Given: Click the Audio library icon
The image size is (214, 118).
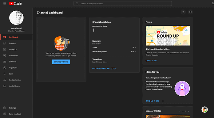Looking at the screenshot, I should pyautogui.click(x=5, y=86).
